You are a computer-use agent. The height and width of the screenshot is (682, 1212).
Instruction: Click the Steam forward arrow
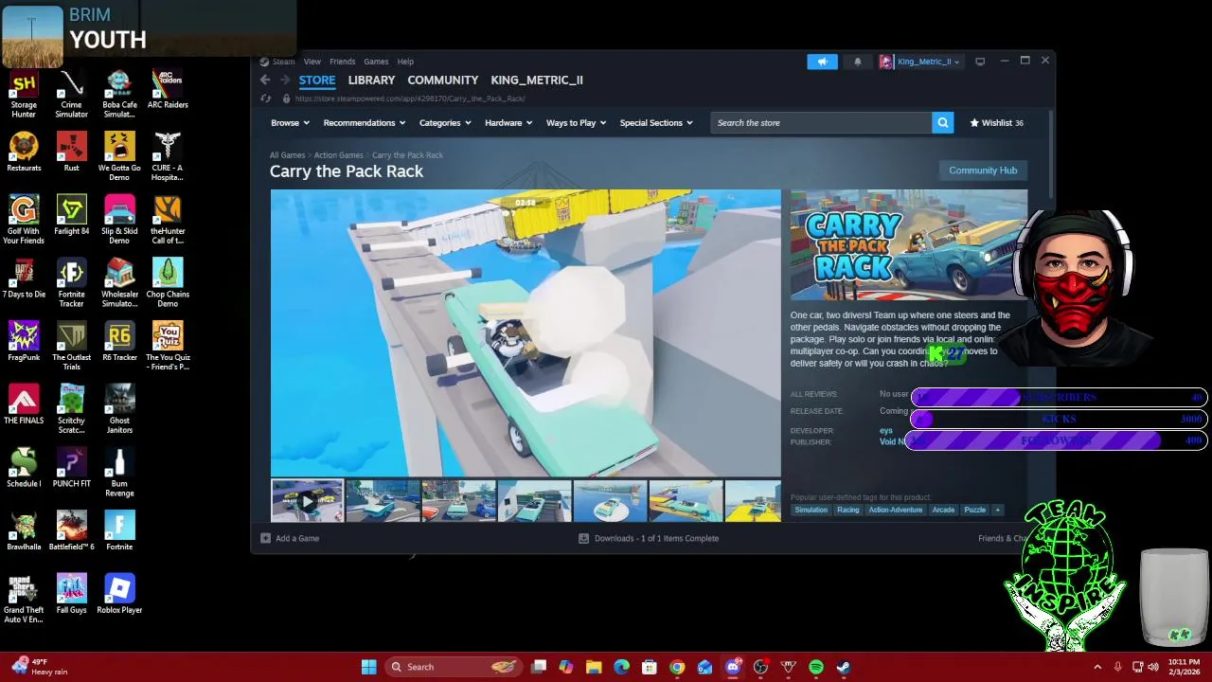pyautogui.click(x=284, y=81)
